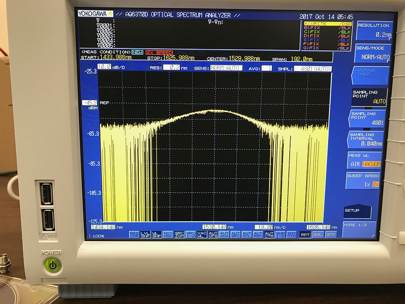Image resolution: width=405 pixels, height=304 pixels.
Task: Toggle the AUT OFS auto offset icon
Action: point(213,235)
